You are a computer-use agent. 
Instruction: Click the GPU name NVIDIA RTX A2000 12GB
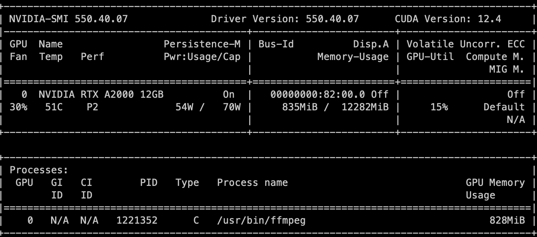click(x=101, y=94)
